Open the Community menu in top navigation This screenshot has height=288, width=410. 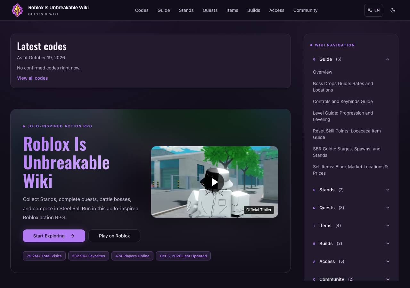(305, 10)
